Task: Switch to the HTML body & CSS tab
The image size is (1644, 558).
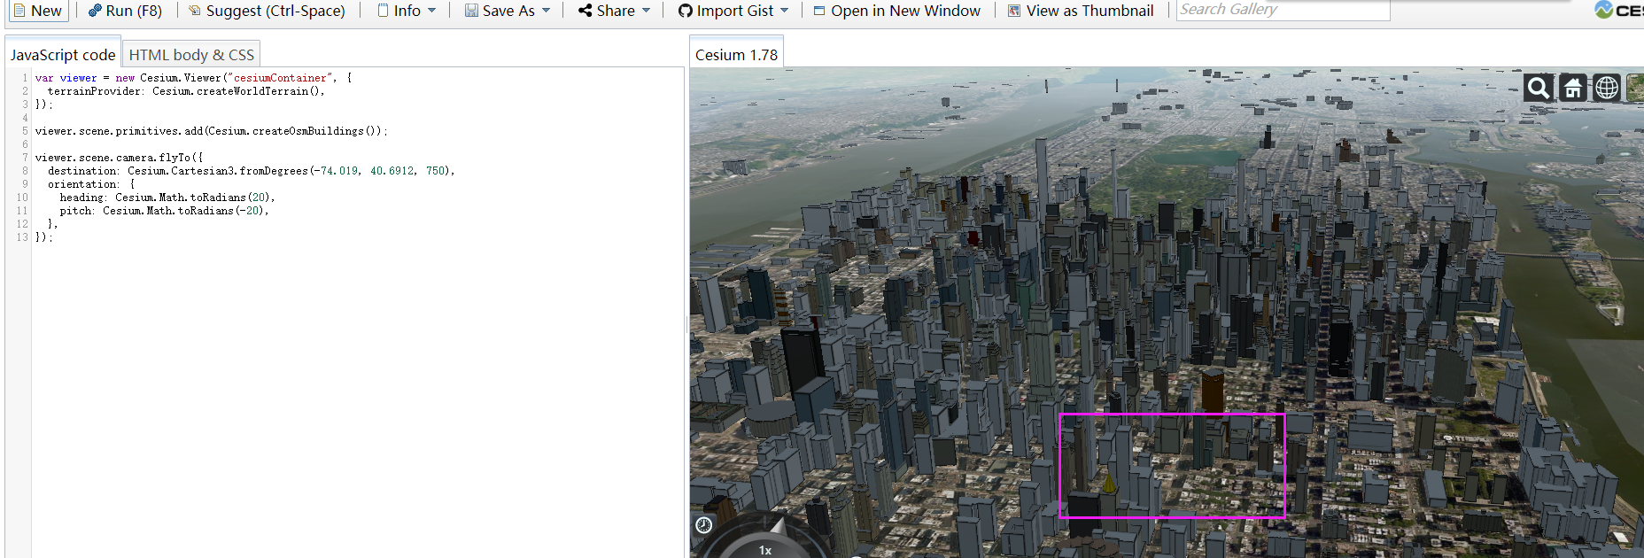Action: click(x=191, y=55)
